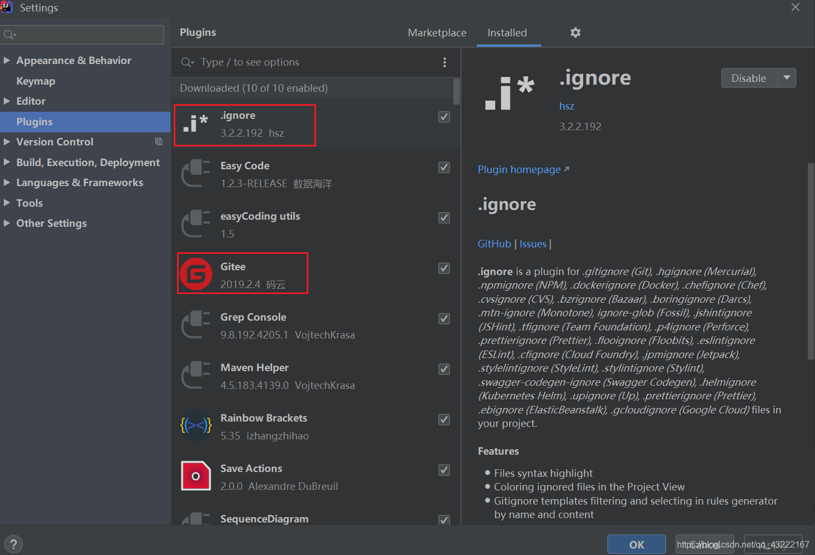815x555 pixels.
Task: Uncheck the .ignore plugin checkbox
Action: [444, 117]
